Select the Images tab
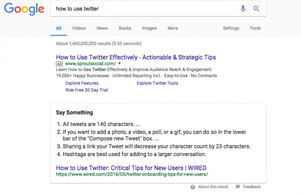The height and width of the screenshot is (194, 301). tap(149, 28)
